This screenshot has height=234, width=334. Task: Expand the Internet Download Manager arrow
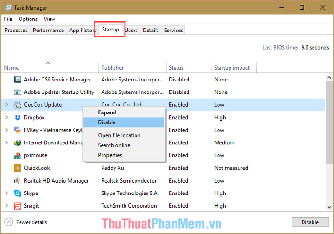[7, 143]
